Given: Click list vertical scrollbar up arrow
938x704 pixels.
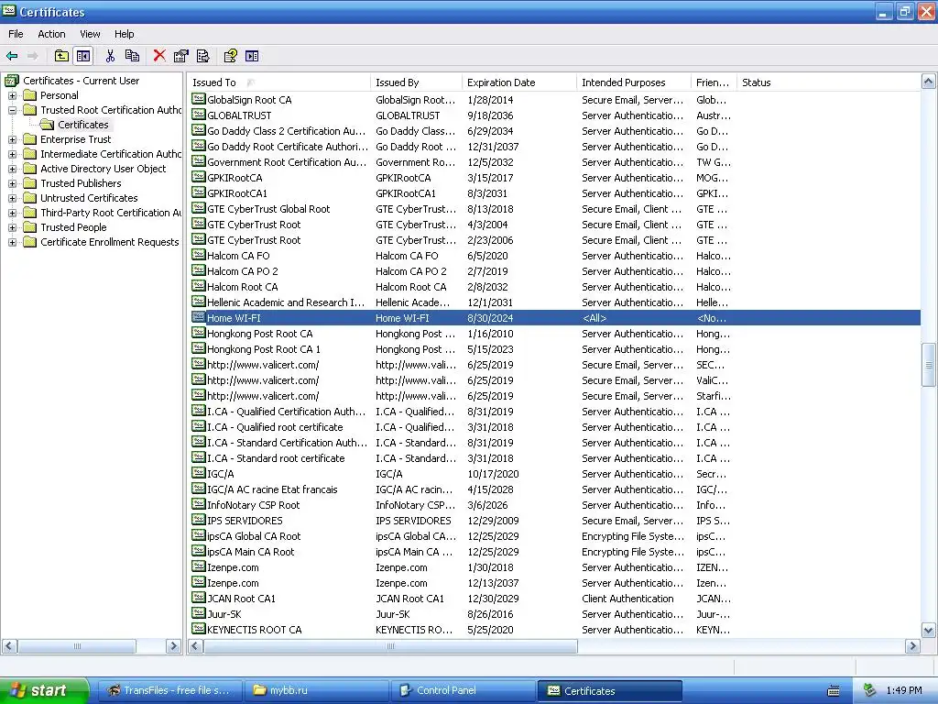Looking at the screenshot, I should point(928,82).
